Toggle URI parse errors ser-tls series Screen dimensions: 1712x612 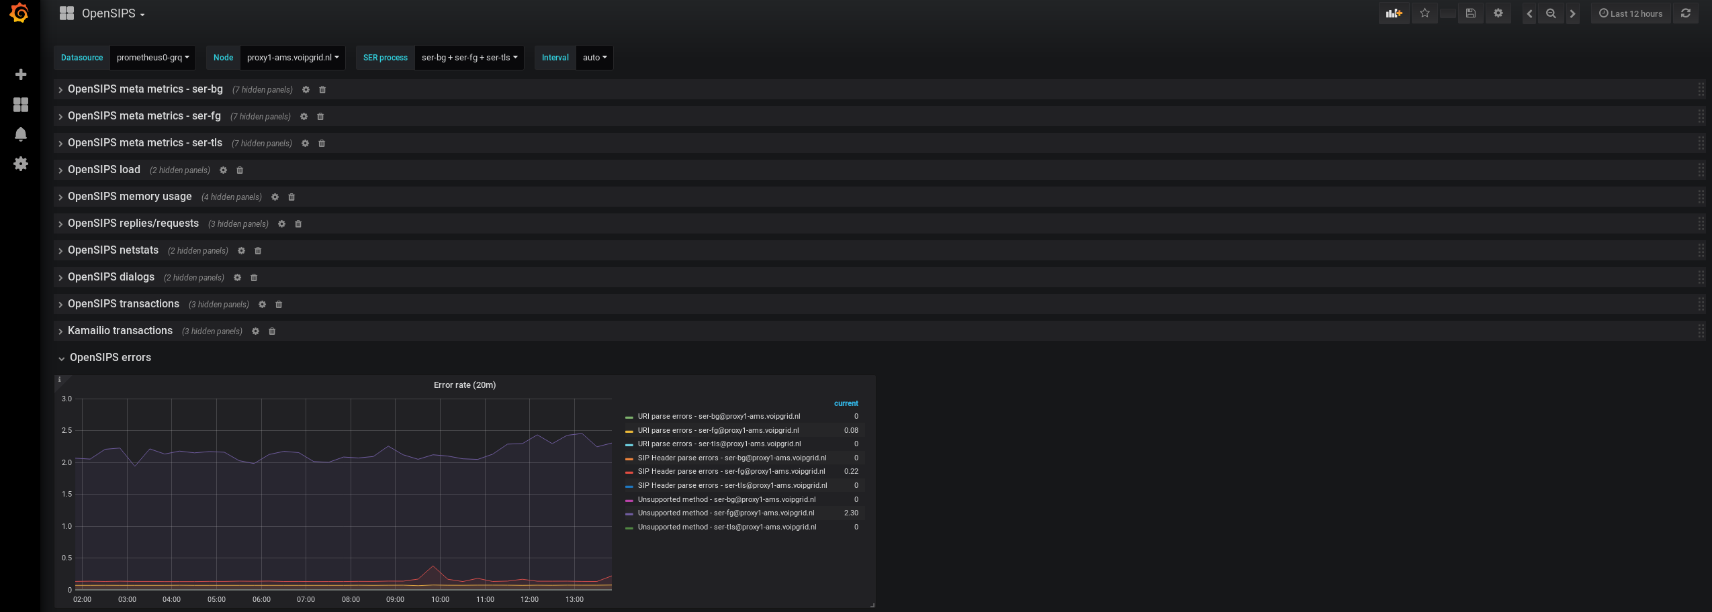pos(719,444)
